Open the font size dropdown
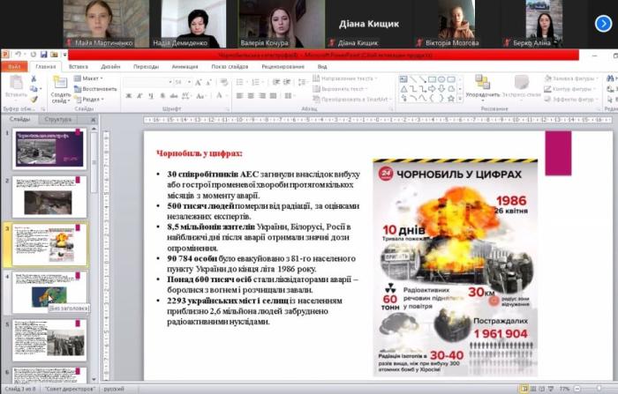Screen dimensions: 618x394 click(189, 82)
